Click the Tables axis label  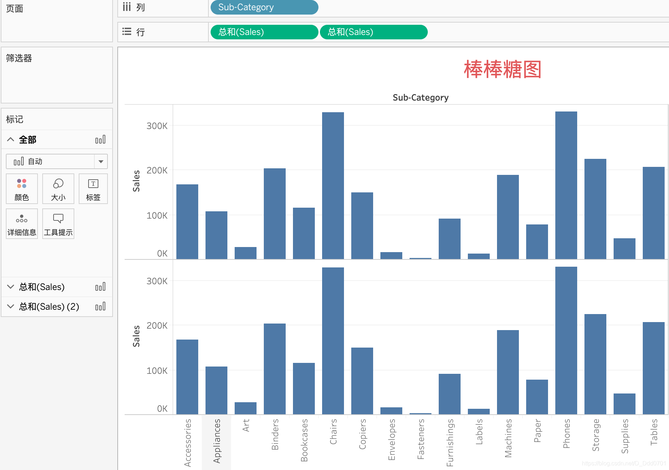click(x=654, y=432)
